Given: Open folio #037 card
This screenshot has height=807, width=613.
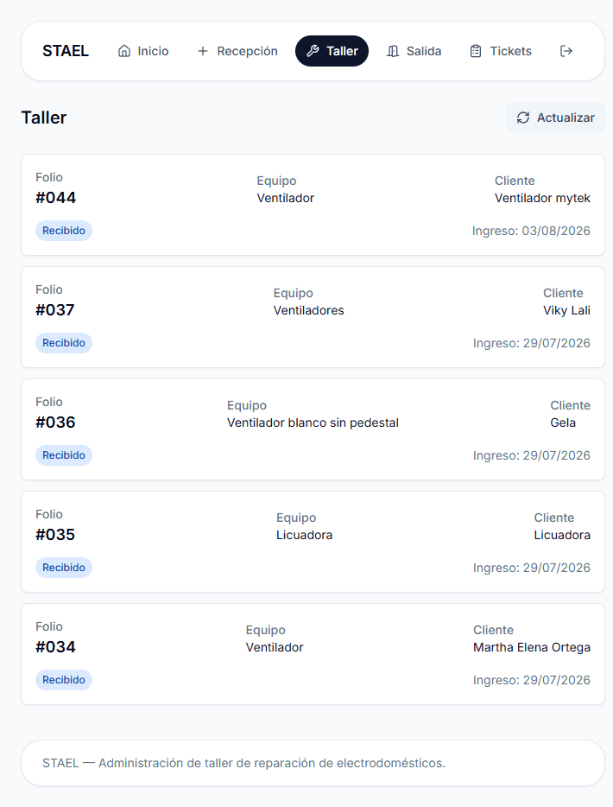Looking at the screenshot, I should 313,317.
